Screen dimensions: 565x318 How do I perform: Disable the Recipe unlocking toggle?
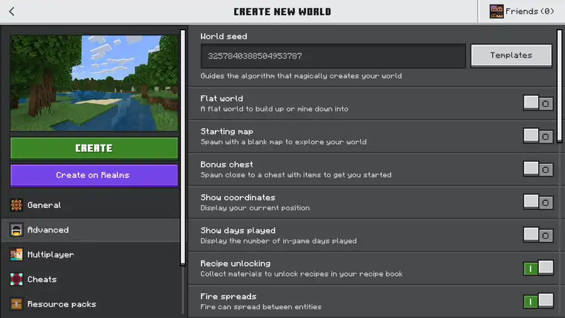pos(538,268)
